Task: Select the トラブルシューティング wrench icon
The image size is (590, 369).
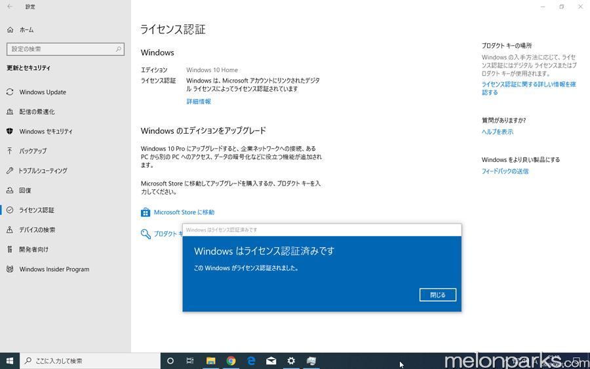Action: pyautogui.click(x=10, y=170)
